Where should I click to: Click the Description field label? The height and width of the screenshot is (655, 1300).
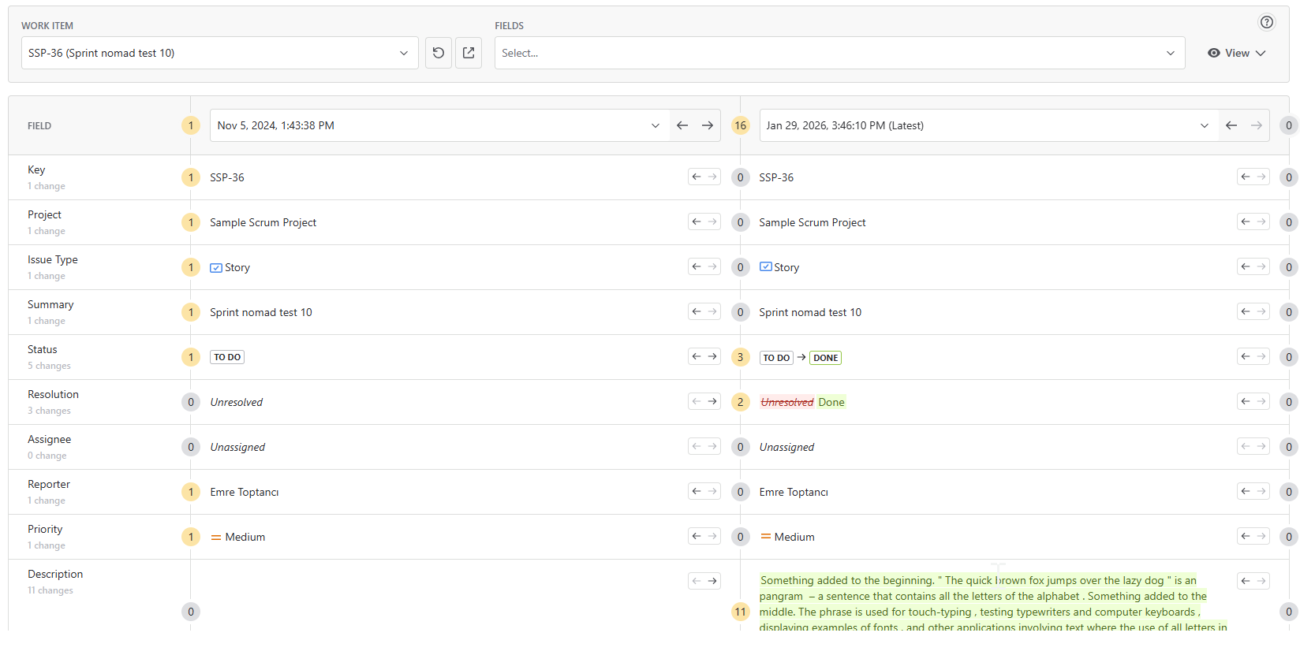point(55,574)
